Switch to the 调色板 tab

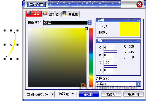click(71, 14)
